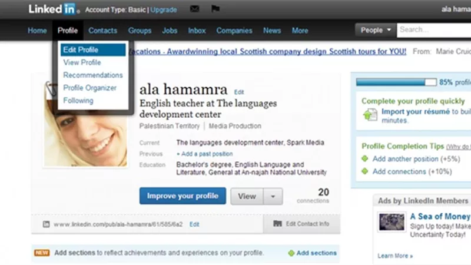Click the Upgrade account link
The width and height of the screenshot is (471, 265).
pyautogui.click(x=164, y=10)
